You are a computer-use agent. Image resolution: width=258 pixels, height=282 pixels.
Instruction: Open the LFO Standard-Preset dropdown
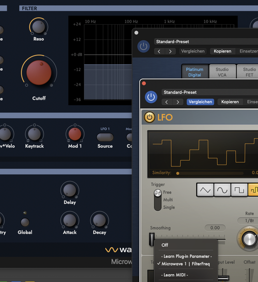click(x=209, y=92)
